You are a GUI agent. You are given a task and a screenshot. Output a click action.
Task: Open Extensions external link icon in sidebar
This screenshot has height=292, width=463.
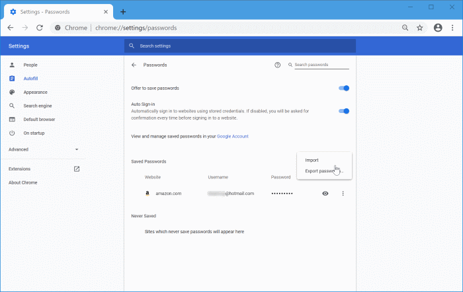77,169
